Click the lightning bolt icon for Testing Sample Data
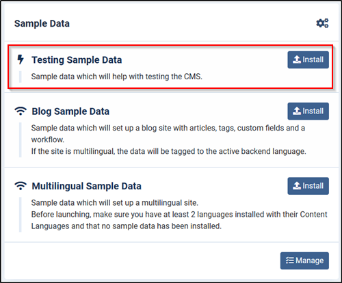 (21, 59)
